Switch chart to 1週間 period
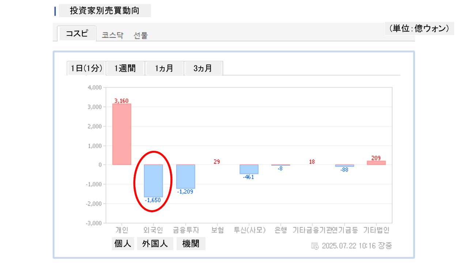The image size is (468, 263). point(125,68)
